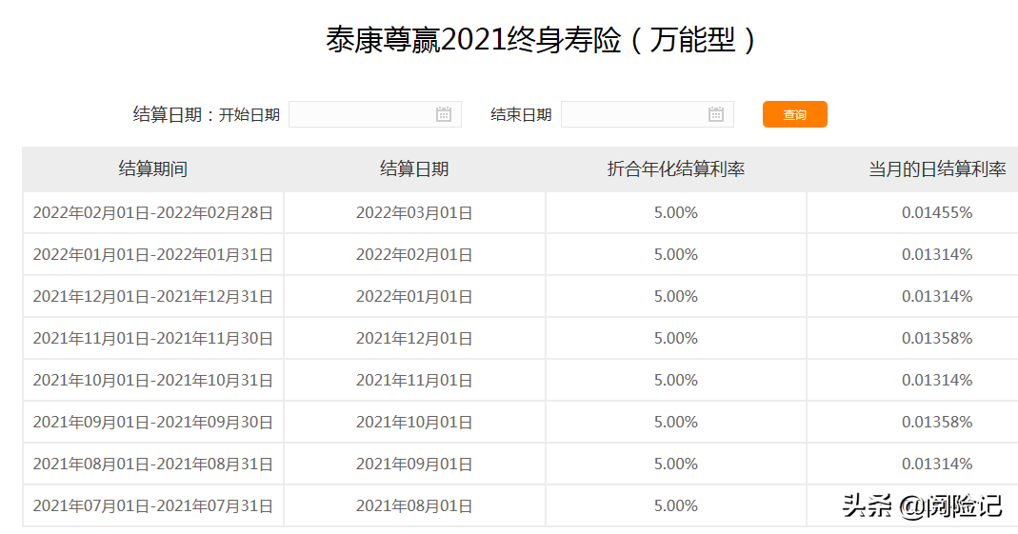Image resolution: width=1018 pixels, height=534 pixels.
Task: Click the 5.00% rate for 2022年02月01日 settlement
Action: click(676, 255)
